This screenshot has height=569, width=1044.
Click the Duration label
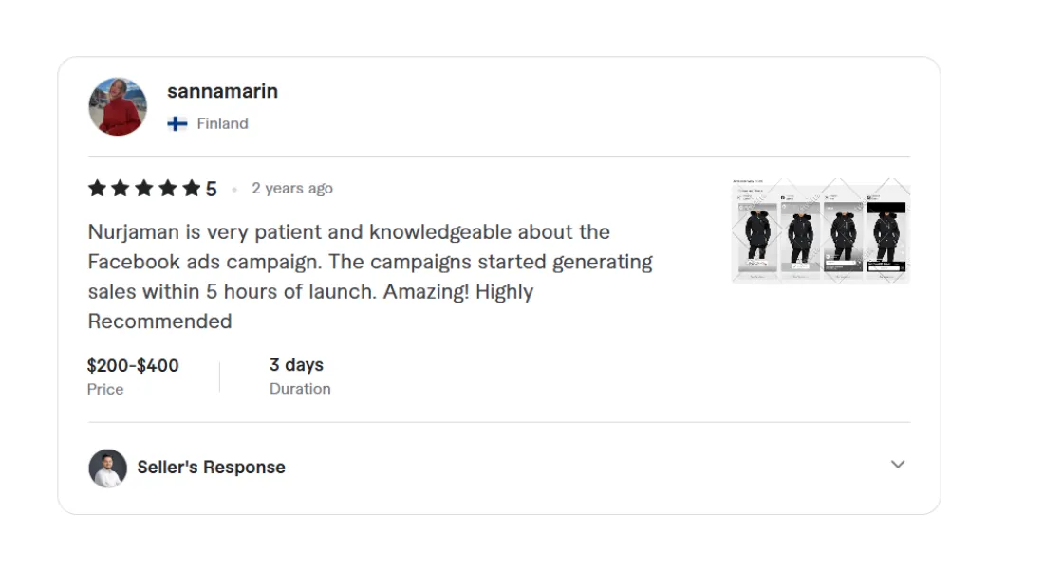(300, 389)
